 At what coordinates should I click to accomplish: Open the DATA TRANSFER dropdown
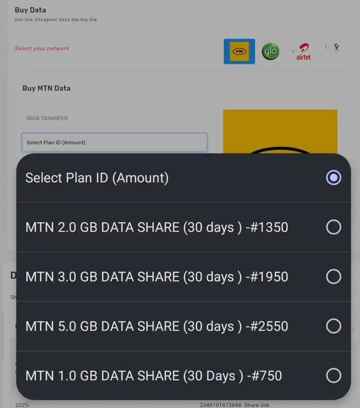[114, 118]
